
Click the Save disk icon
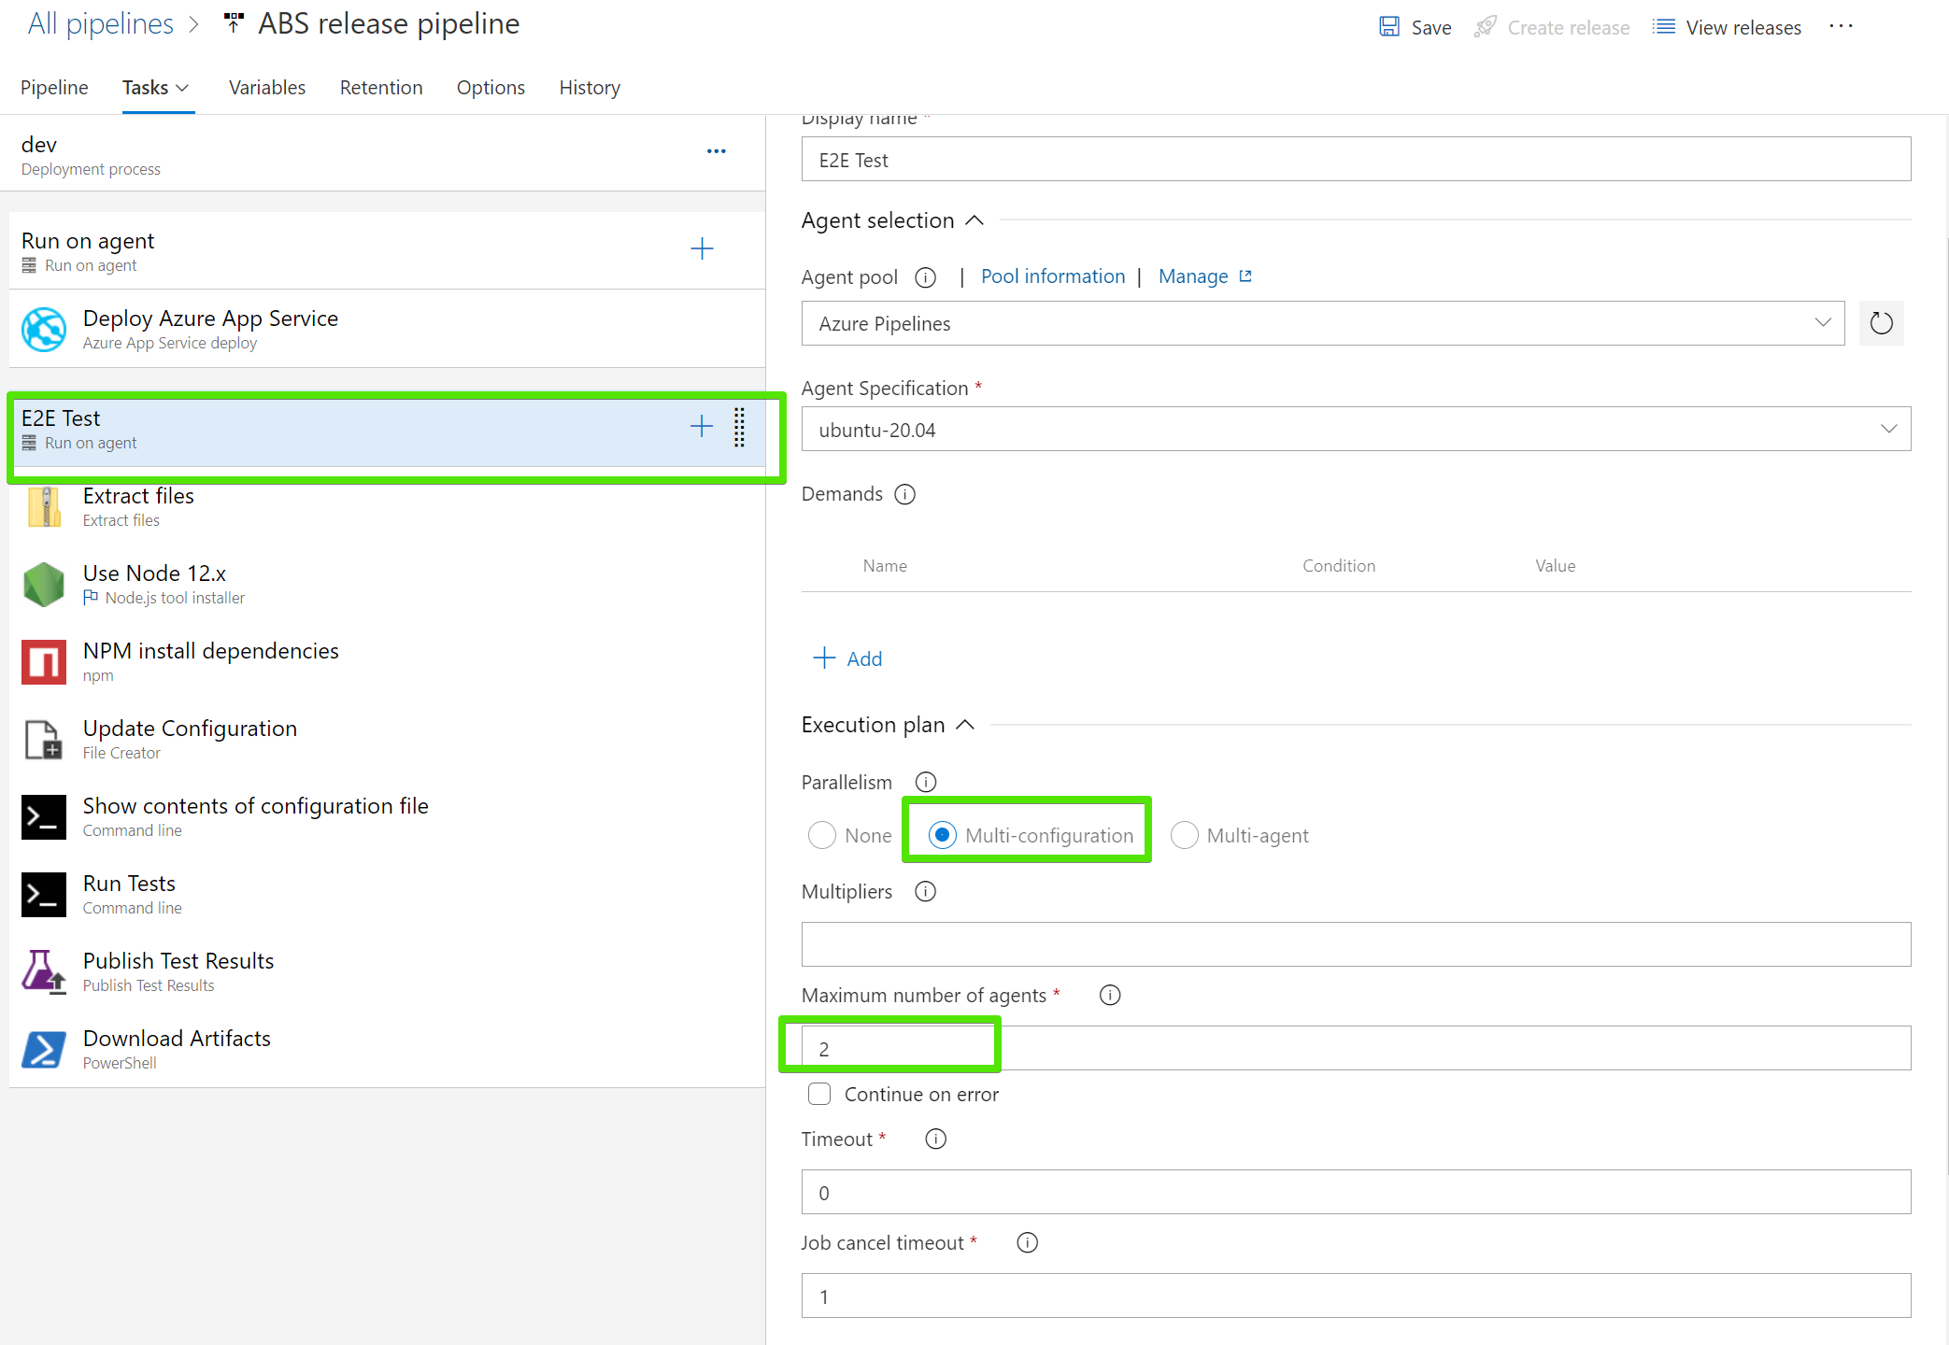(x=1389, y=27)
